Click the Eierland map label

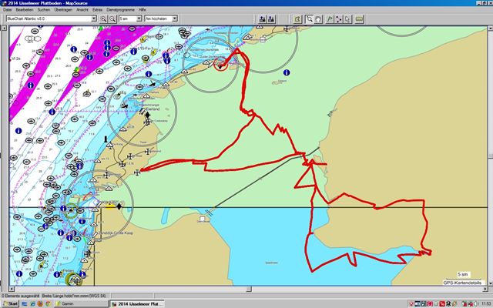[153, 109]
